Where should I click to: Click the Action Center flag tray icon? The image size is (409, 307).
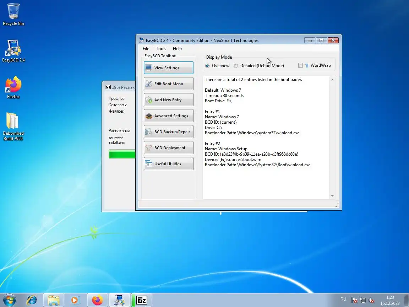(x=354, y=301)
